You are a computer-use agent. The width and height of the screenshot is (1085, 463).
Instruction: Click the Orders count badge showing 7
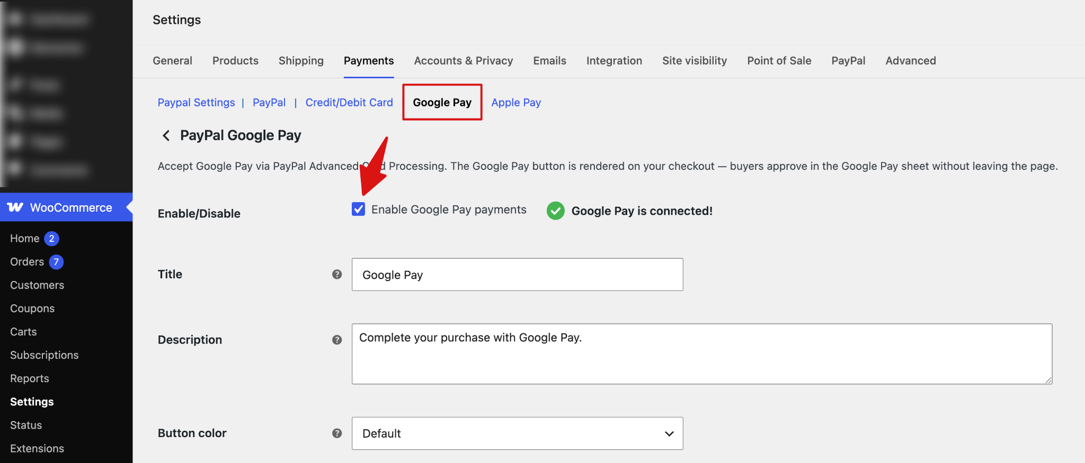[56, 262]
